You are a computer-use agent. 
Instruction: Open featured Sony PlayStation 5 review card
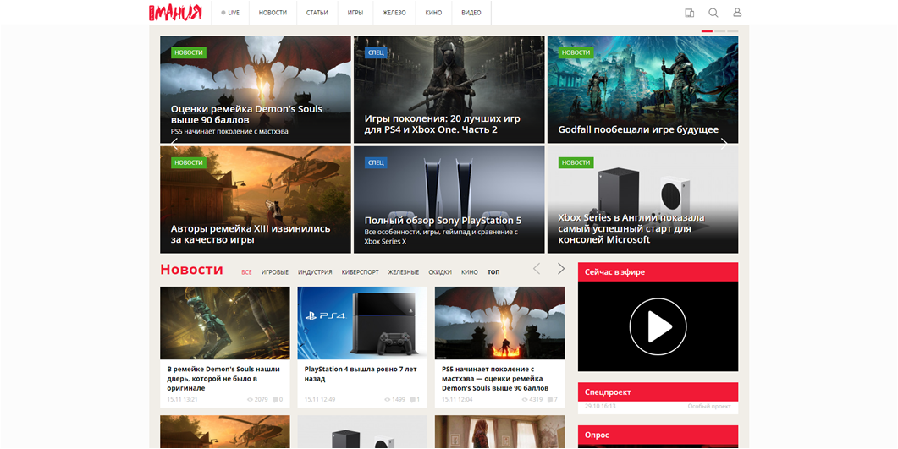[x=449, y=200]
